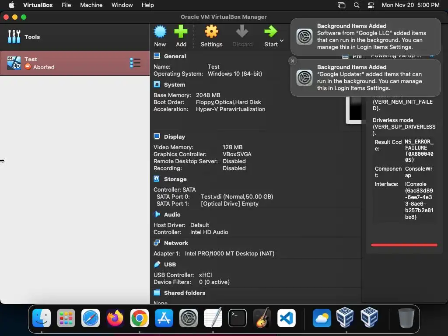Click the red error progress bar

coord(404,245)
